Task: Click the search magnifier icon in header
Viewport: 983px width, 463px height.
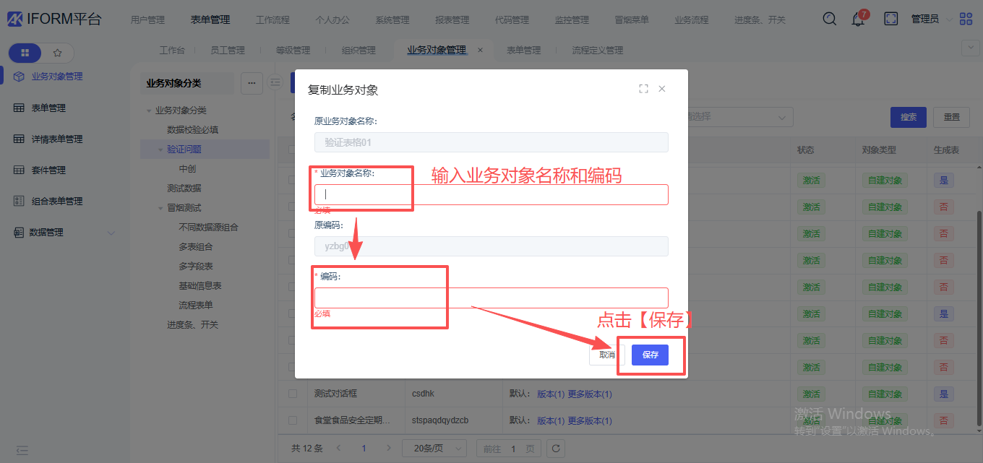Action: pyautogui.click(x=830, y=20)
